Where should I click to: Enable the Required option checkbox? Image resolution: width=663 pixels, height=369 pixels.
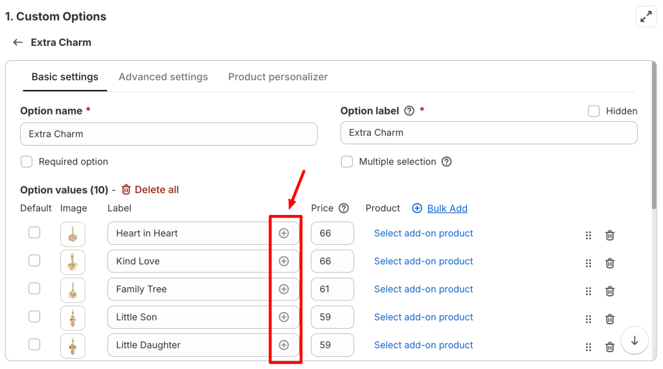(27, 162)
